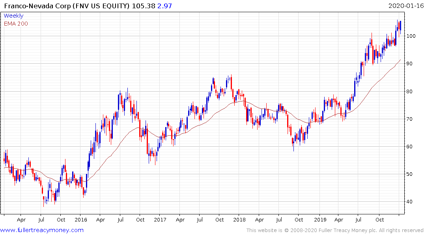Click the 80 price axis label
Image resolution: width=424 pixels, height=236 pixels.
pos(409,91)
